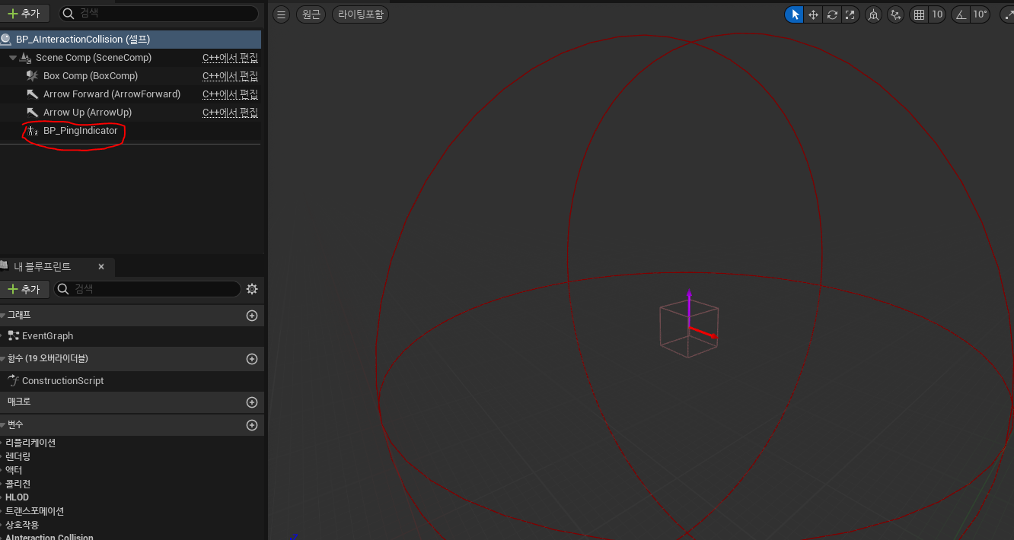Screen dimensions: 1014x540
Task: Click the BP_AInteractionCollision self actor icon
Action: point(6,39)
